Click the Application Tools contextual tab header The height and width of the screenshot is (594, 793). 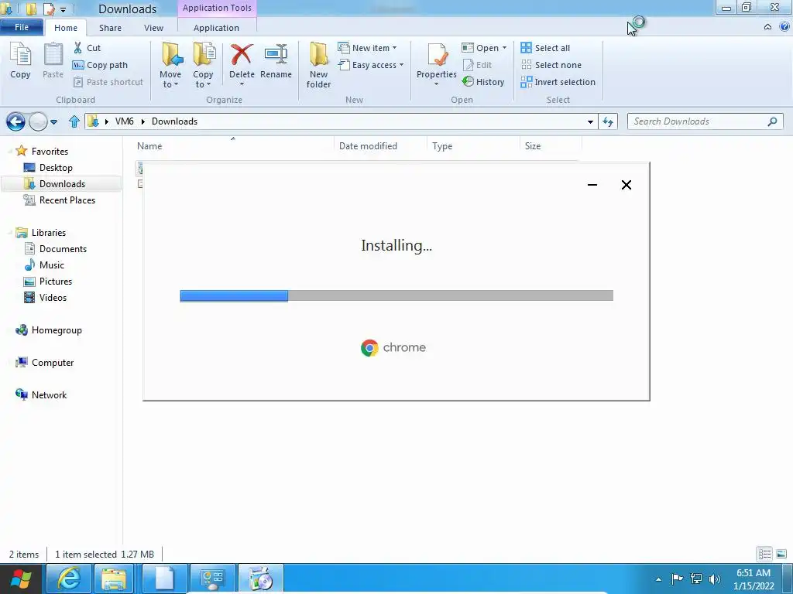(217, 8)
